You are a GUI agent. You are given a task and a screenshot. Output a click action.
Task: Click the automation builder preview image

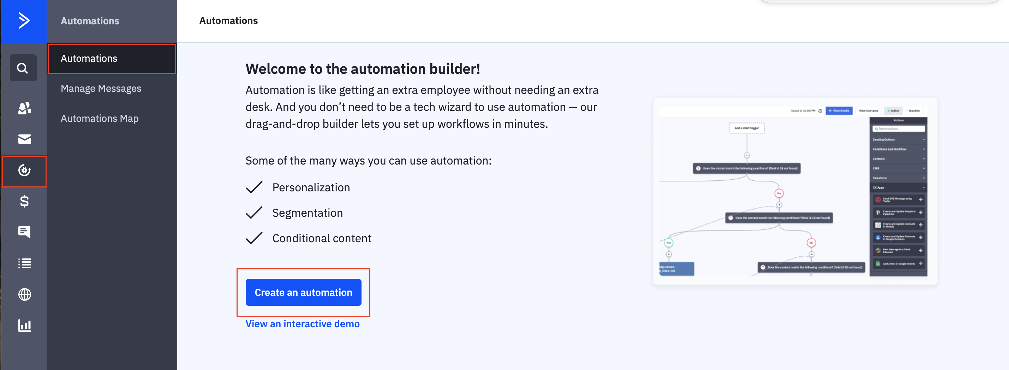pyautogui.click(x=795, y=191)
